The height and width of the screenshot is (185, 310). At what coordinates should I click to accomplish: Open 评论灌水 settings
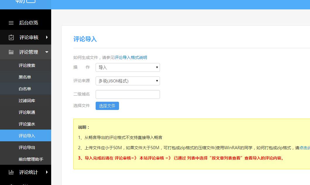point(27,124)
